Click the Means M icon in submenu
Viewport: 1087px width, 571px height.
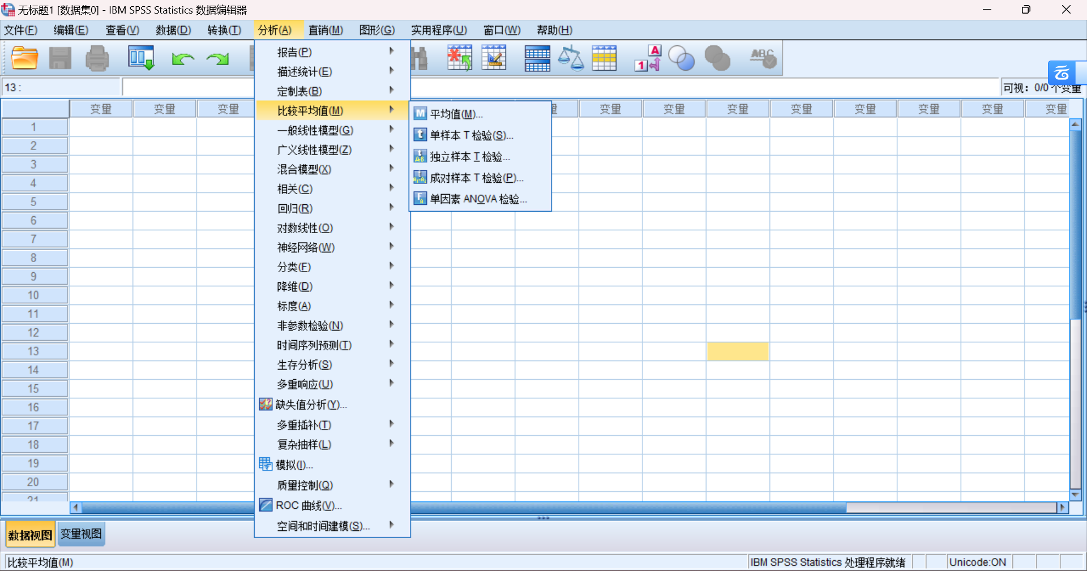click(420, 113)
